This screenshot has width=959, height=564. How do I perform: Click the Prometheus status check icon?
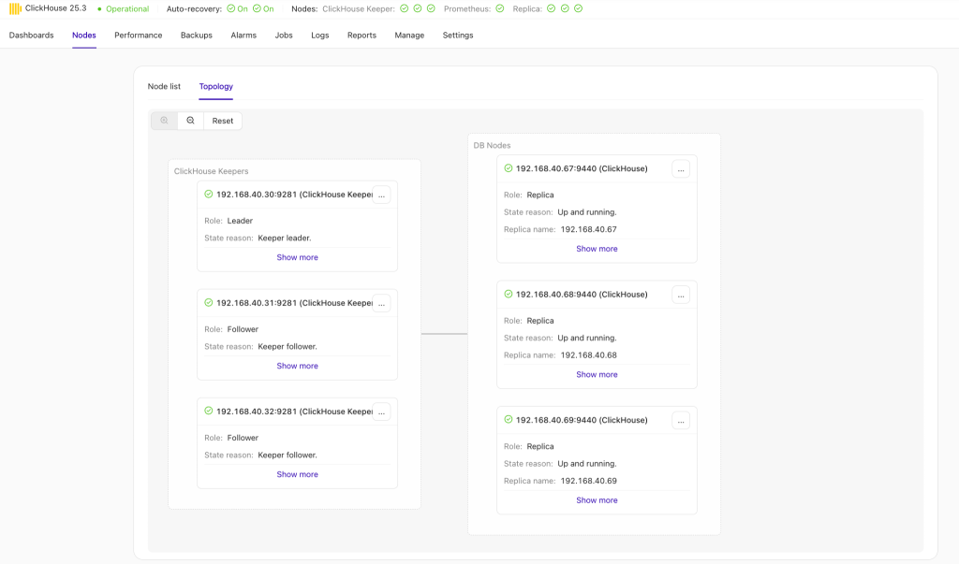500,8
